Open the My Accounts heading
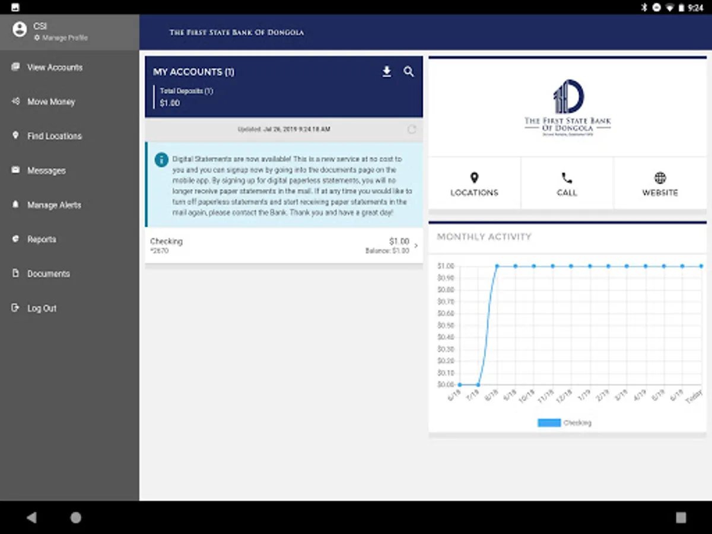Image resolution: width=712 pixels, height=534 pixels. tap(194, 72)
